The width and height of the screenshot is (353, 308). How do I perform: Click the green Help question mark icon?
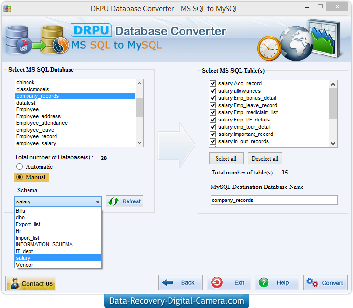[264, 282]
